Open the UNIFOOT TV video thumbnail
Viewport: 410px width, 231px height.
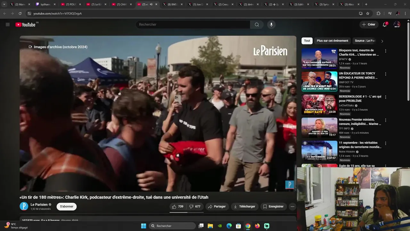pyautogui.click(x=319, y=81)
